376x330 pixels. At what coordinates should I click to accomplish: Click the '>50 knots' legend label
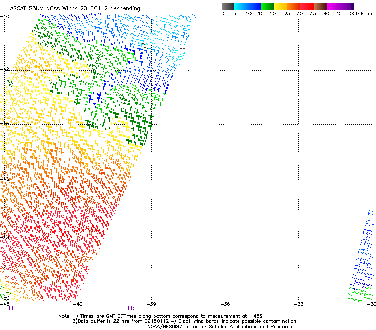[x=361, y=14]
